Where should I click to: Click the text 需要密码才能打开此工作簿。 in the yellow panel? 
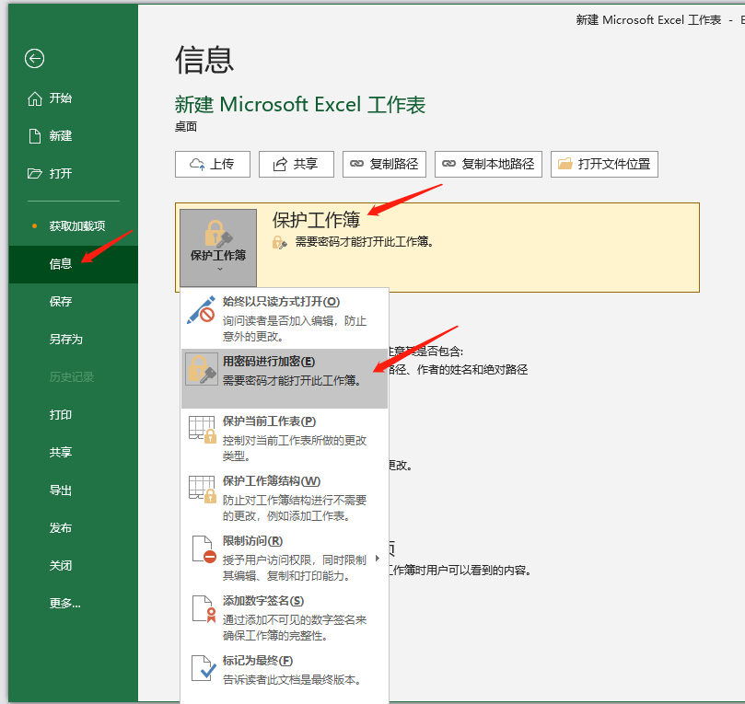364,242
